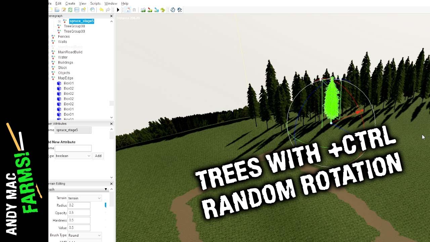This screenshot has width=430, height=242.
Task: Click the transform group icon beside Fences
Action: pyautogui.click(x=53, y=37)
